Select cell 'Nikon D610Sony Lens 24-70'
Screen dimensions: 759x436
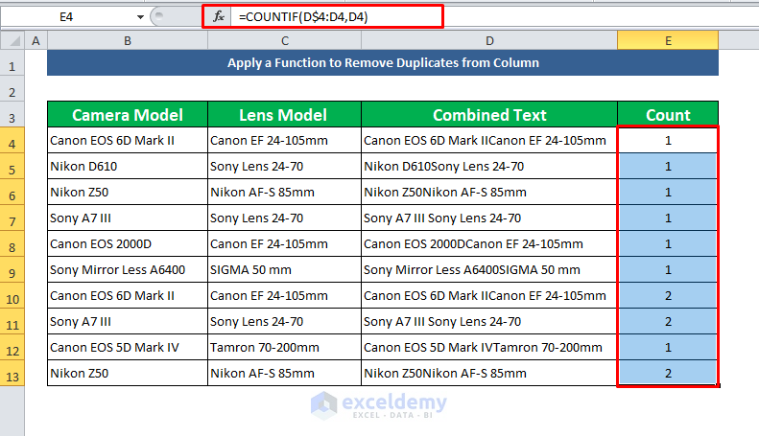click(x=489, y=167)
